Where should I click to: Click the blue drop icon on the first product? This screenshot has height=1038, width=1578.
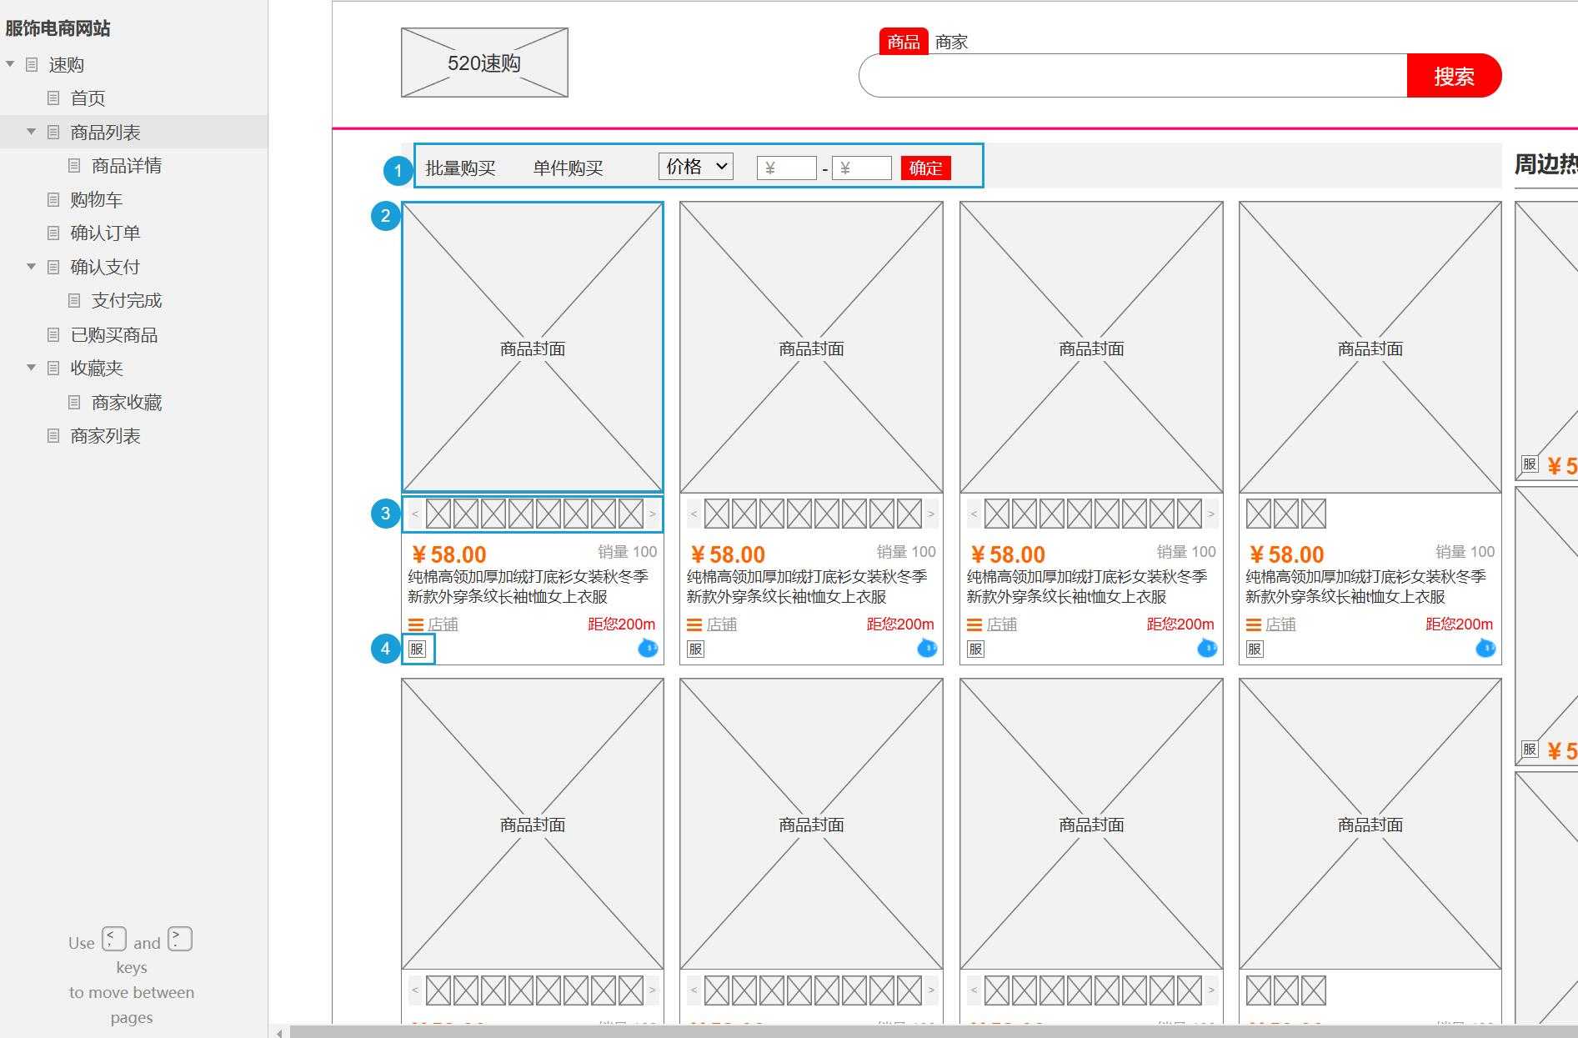pos(647,649)
